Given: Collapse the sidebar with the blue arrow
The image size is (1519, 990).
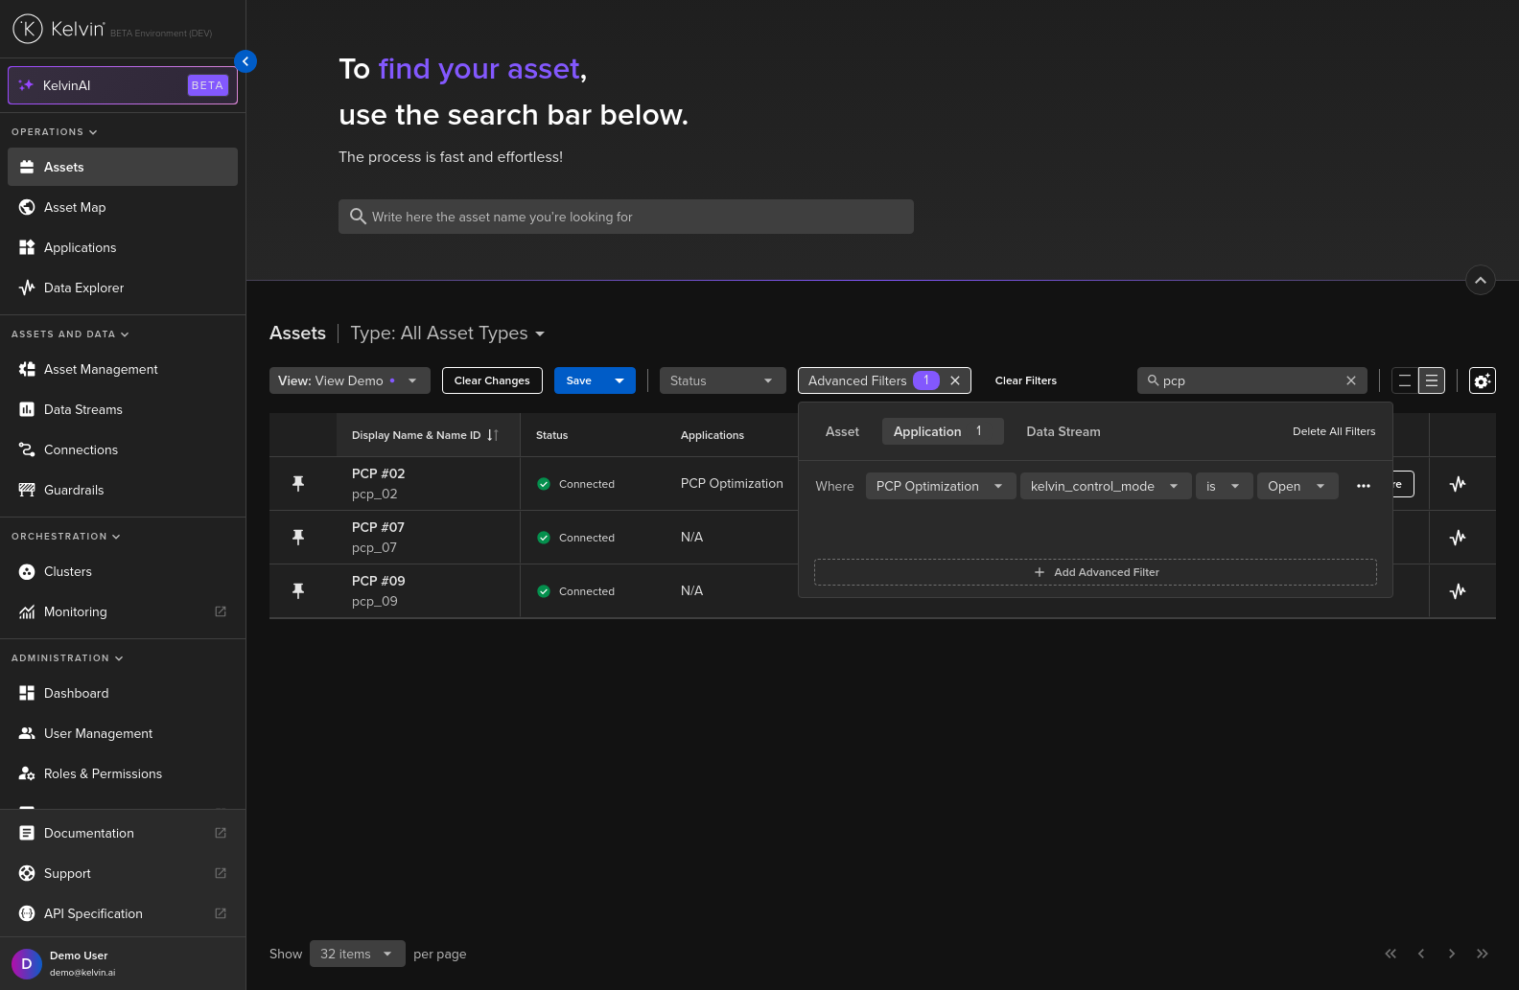Looking at the screenshot, I should point(245,61).
